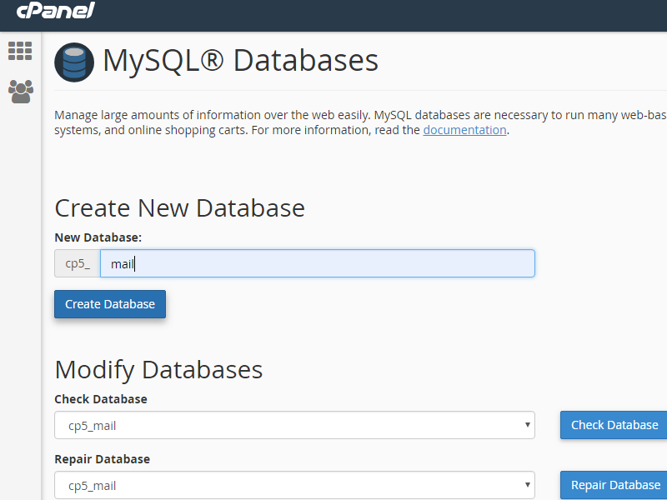Viewport: 667px width, 500px height.
Task: Click the Repair Database button
Action: tap(614, 485)
